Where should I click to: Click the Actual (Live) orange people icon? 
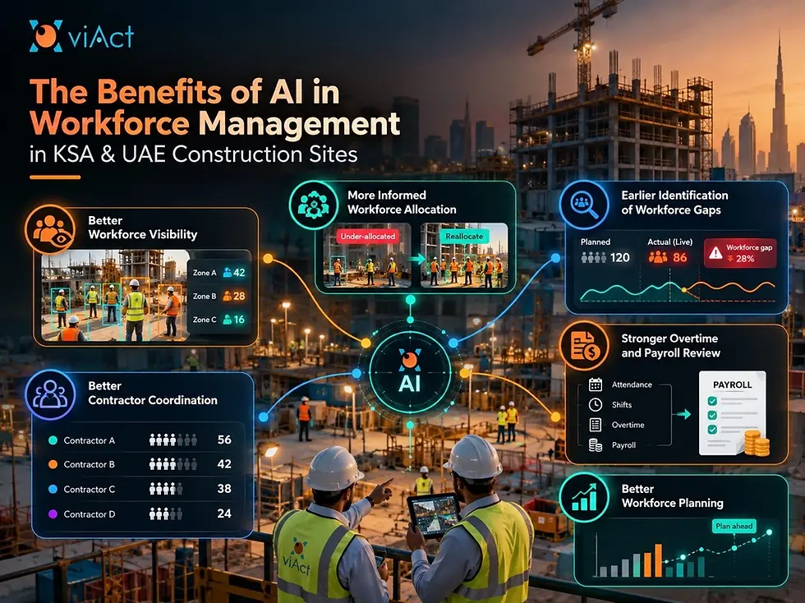(658, 257)
